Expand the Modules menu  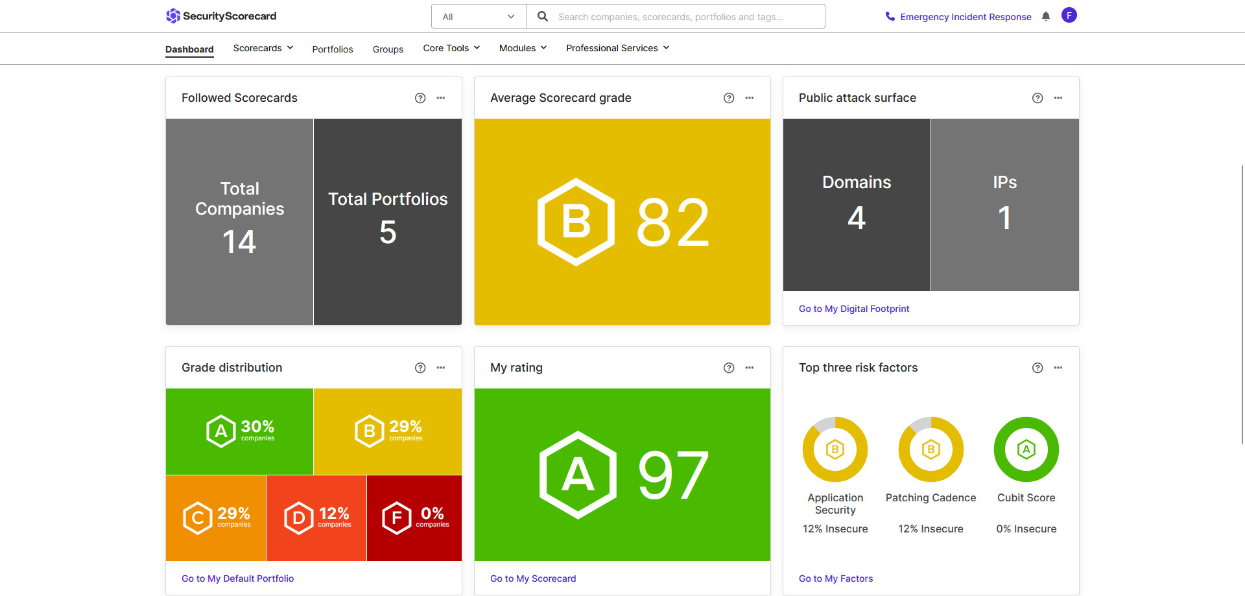click(523, 48)
